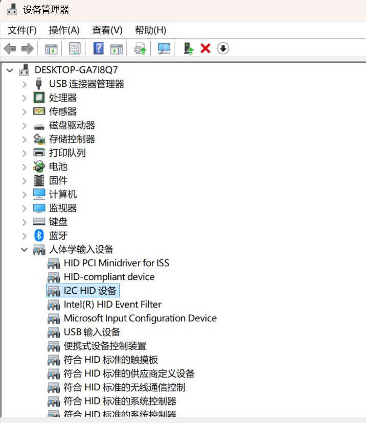Select HID PCI Minidriver for ISS
Viewport: 366px width, 423px height.
pyautogui.click(x=117, y=263)
